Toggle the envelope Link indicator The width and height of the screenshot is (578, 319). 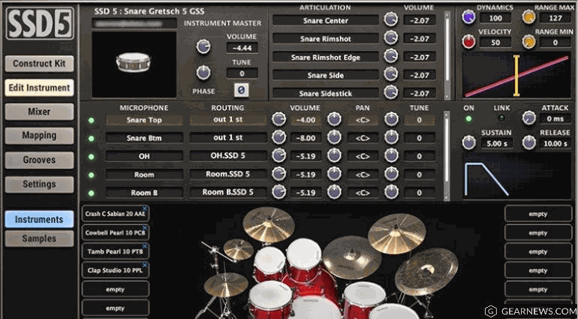[501, 119]
